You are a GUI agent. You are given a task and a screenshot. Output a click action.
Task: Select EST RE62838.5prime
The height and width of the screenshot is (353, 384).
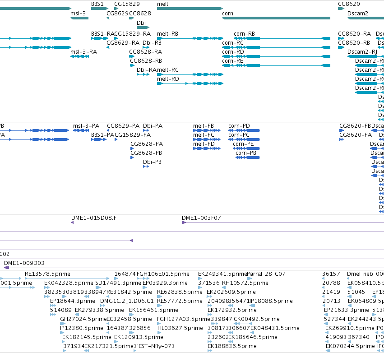pyautogui.click(x=180, y=292)
